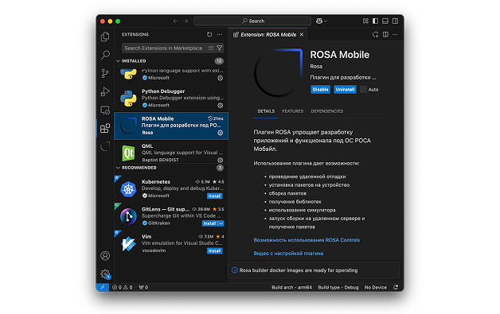The width and height of the screenshot is (500, 314).
Task: Switch to the DEPENDENCIES tab
Action: (x=327, y=111)
